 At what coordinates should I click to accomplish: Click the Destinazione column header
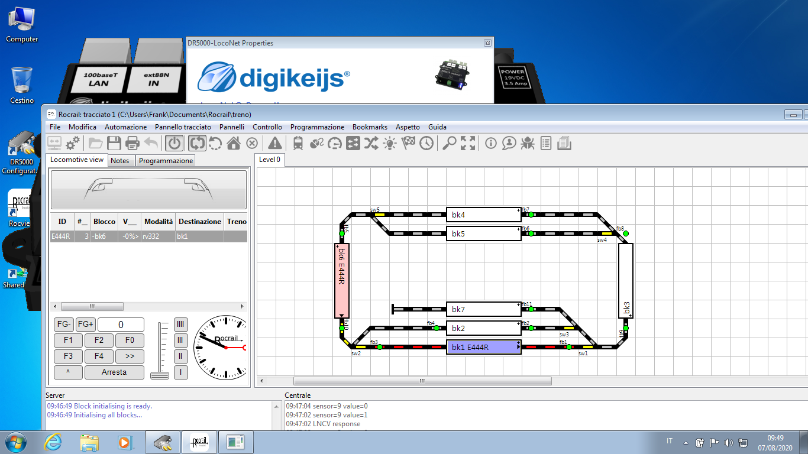pos(199,222)
